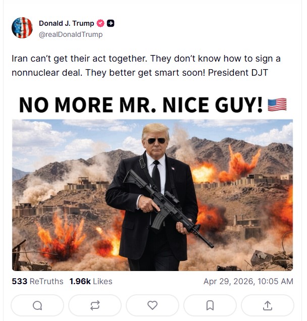This screenshot has height=321, width=307.
Task: Reply to this post via comment icon
Action: click(x=37, y=305)
